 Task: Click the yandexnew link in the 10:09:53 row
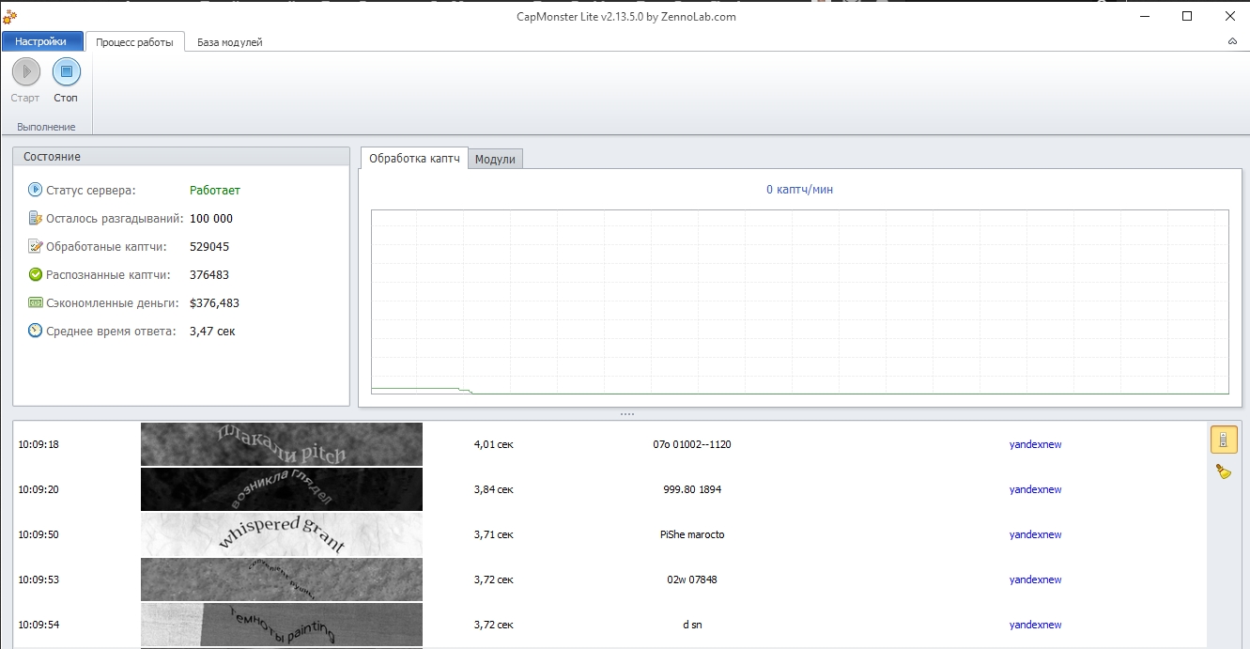tap(1035, 579)
